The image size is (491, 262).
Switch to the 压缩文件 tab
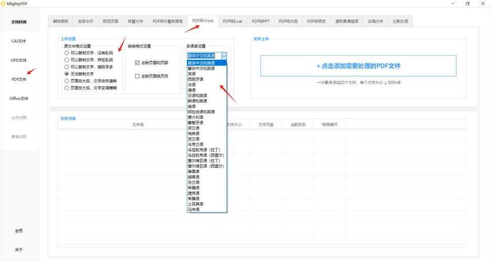pos(375,21)
